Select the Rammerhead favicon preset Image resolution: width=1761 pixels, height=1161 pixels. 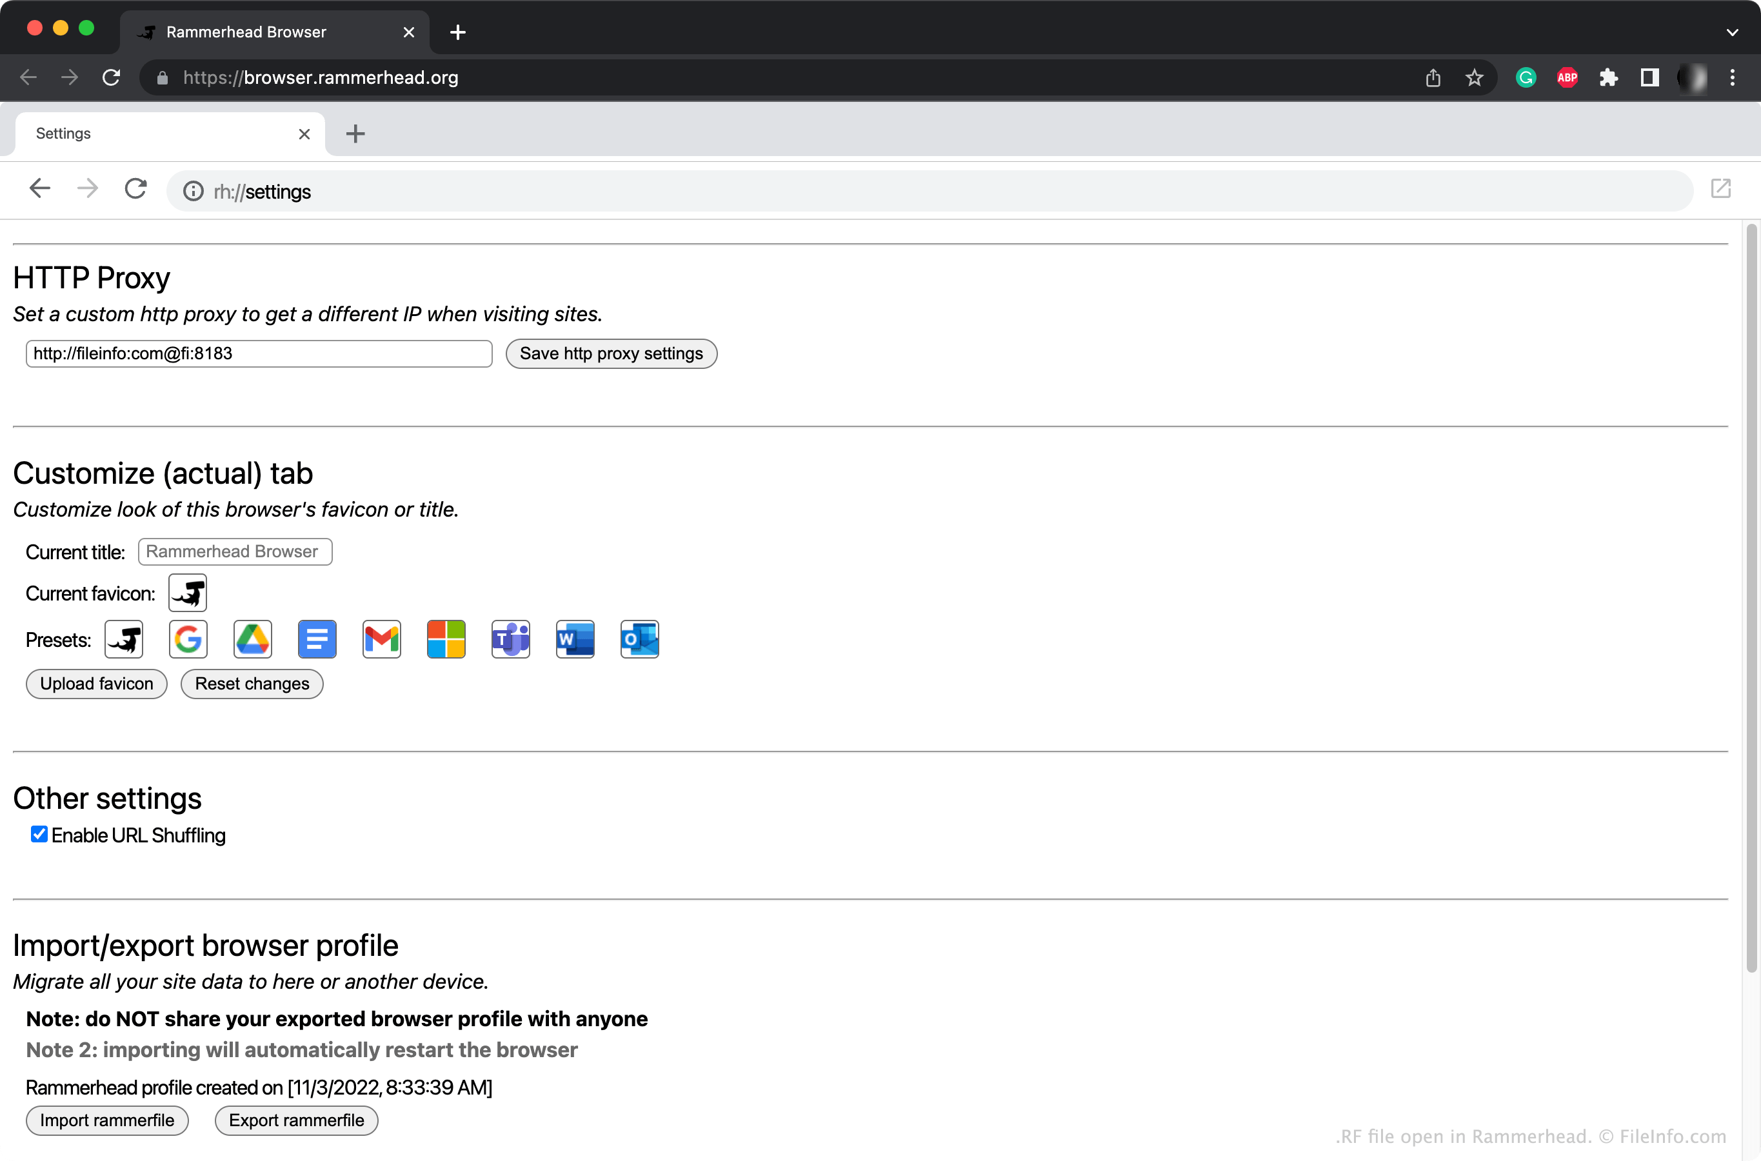tap(124, 639)
